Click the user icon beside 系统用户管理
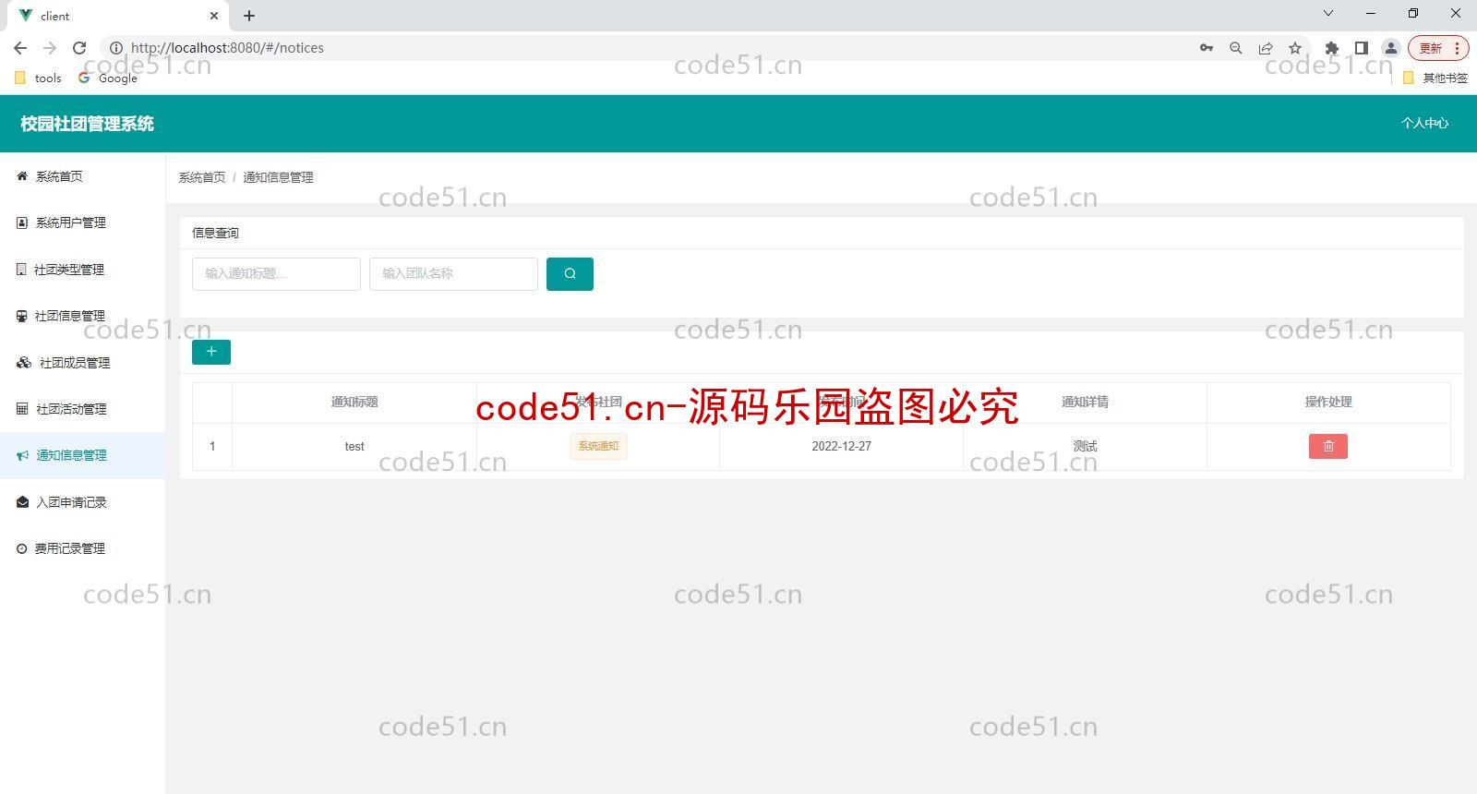 click(x=22, y=223)
